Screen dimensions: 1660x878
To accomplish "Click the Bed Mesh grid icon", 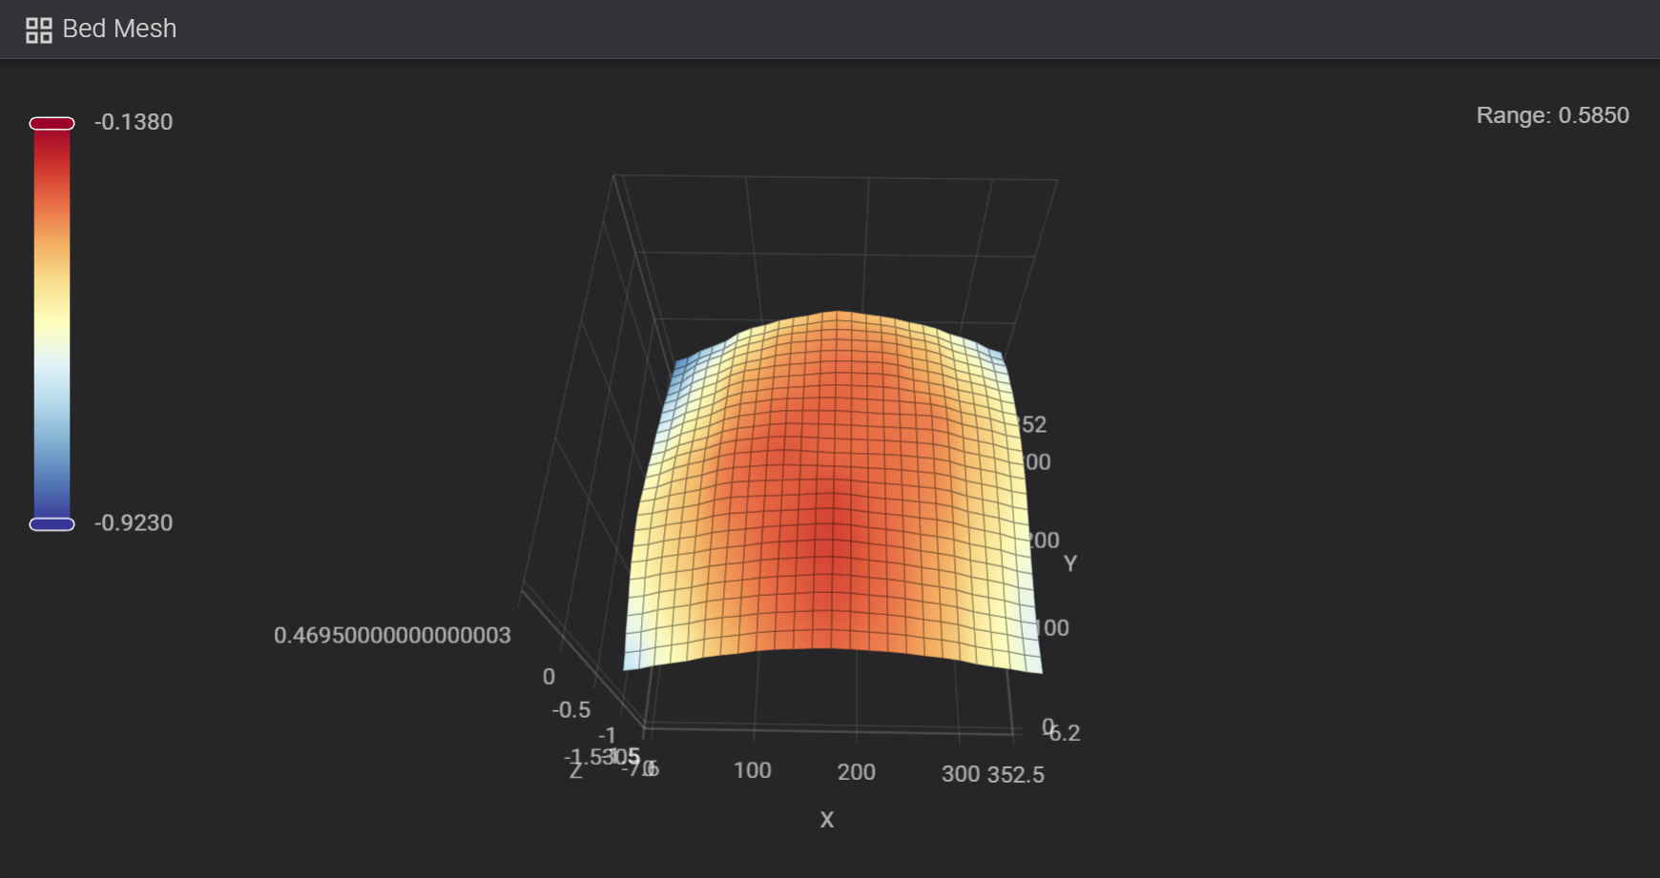I will click(x=38, y=30).
